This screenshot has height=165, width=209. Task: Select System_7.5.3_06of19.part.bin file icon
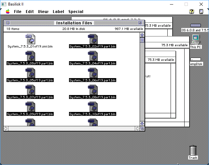(93, 73)
